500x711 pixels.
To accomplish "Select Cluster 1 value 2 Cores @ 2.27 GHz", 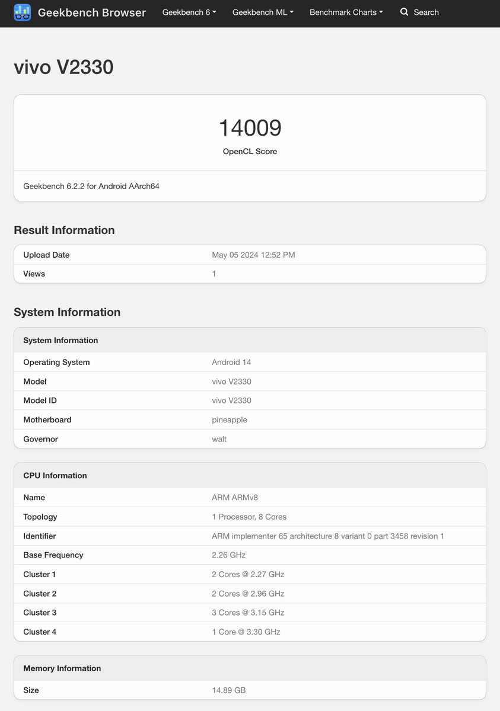I will point(248,574).
